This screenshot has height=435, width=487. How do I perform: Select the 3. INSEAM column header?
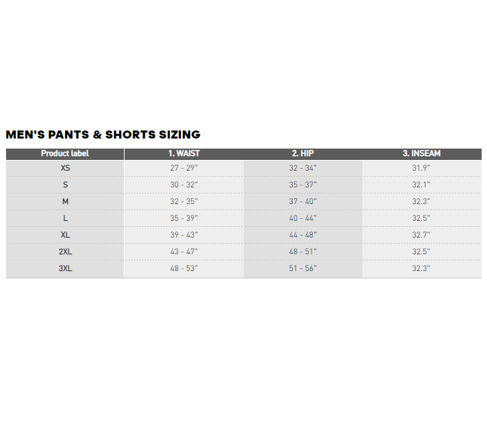(421, 153)
